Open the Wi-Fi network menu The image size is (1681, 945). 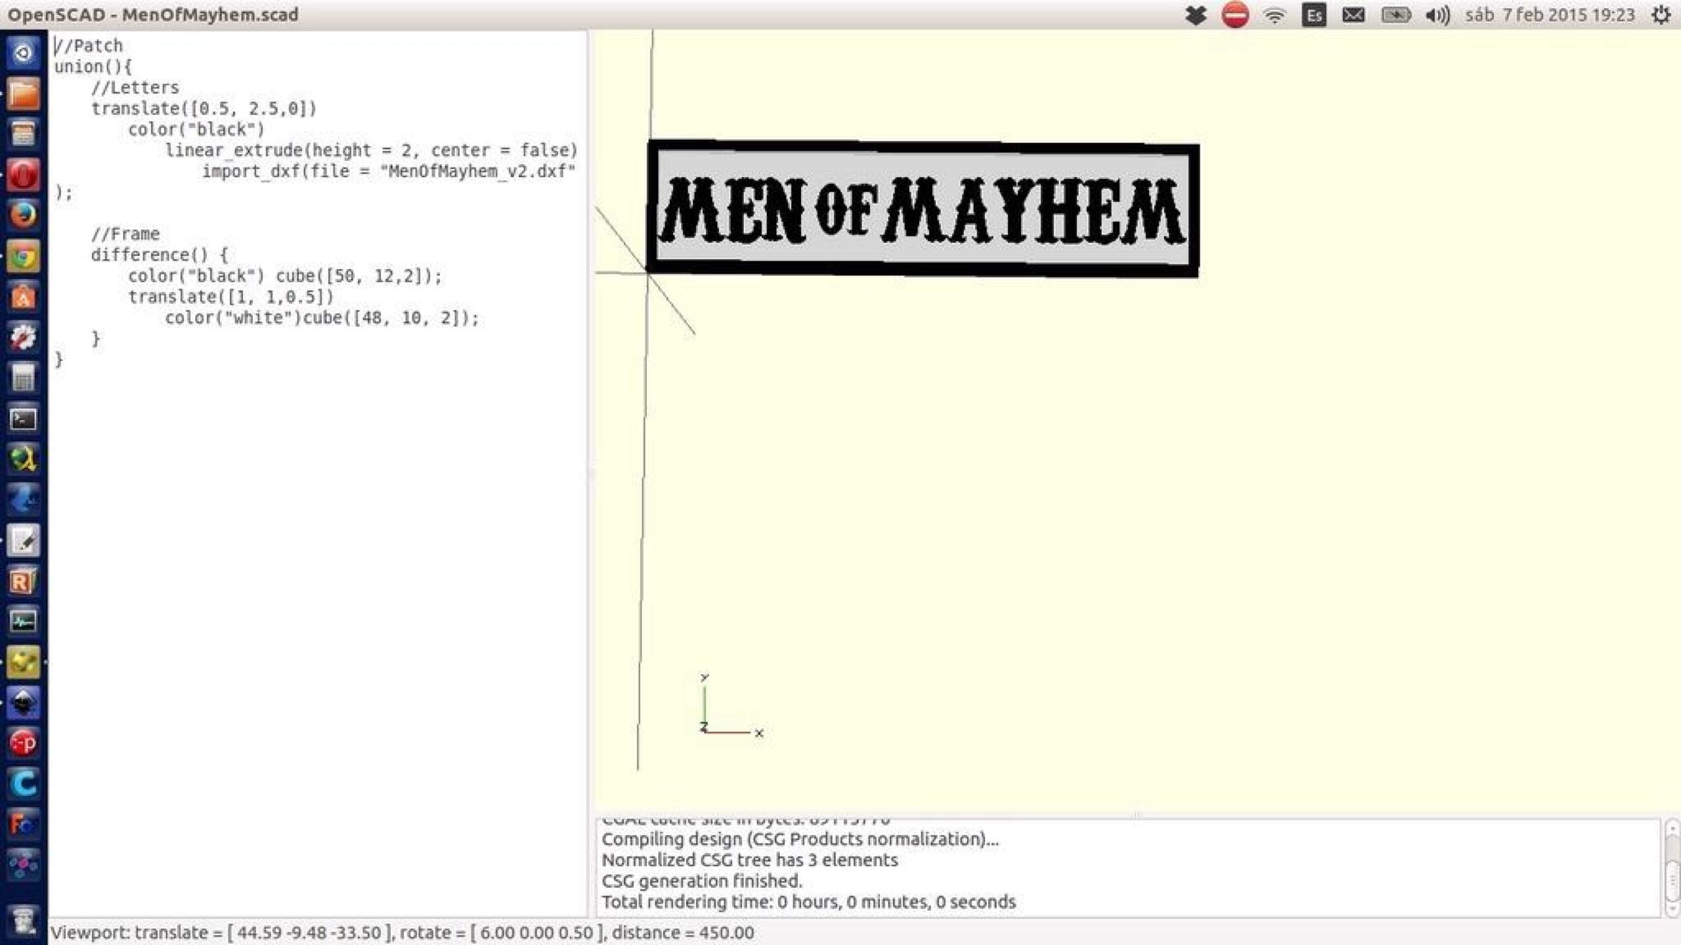tap(1275, 15)
